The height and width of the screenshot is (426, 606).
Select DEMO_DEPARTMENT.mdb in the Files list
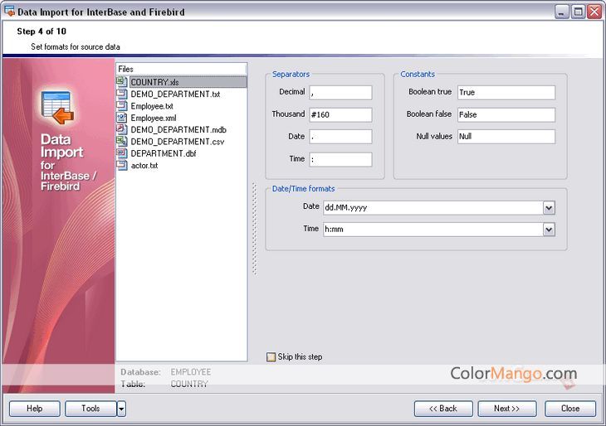click(x=178, y=129)
